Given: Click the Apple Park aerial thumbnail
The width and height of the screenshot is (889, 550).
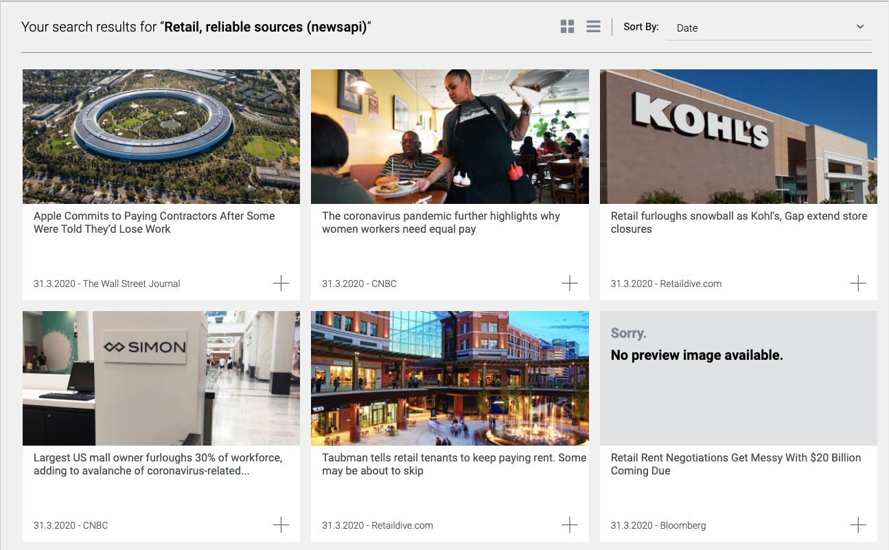Looking at the screenshot, I should click(x=161, y=137).
